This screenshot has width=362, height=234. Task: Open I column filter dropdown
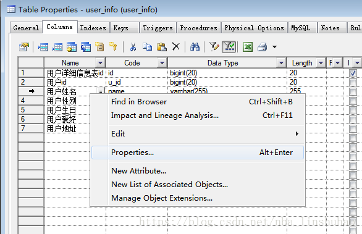coord(358,63)
